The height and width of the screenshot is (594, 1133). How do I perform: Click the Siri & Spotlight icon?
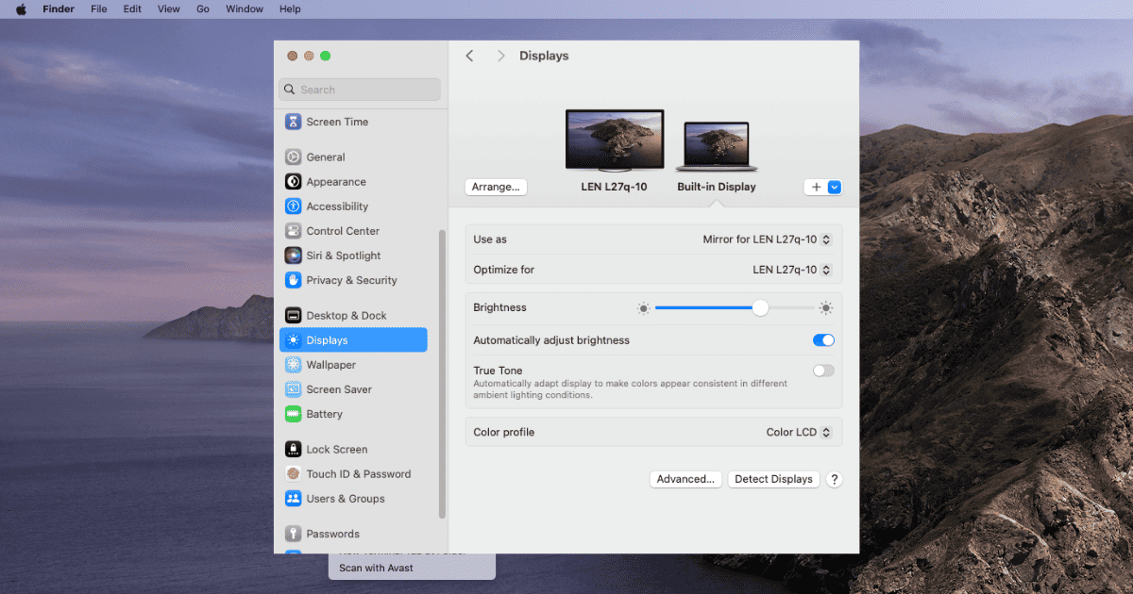[294, 256]
